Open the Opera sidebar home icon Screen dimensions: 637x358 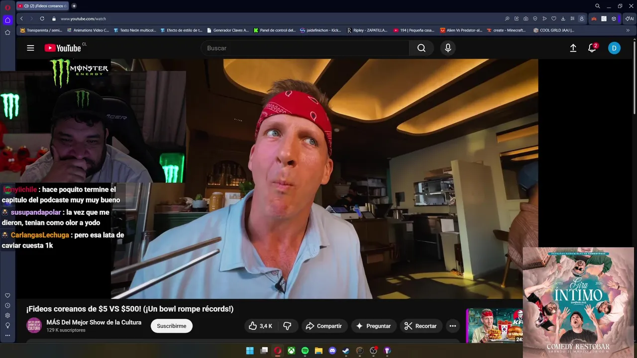[7, 20]
